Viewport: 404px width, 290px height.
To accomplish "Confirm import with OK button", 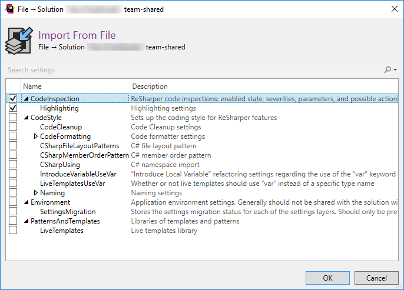I will click(x=327, y=278).
